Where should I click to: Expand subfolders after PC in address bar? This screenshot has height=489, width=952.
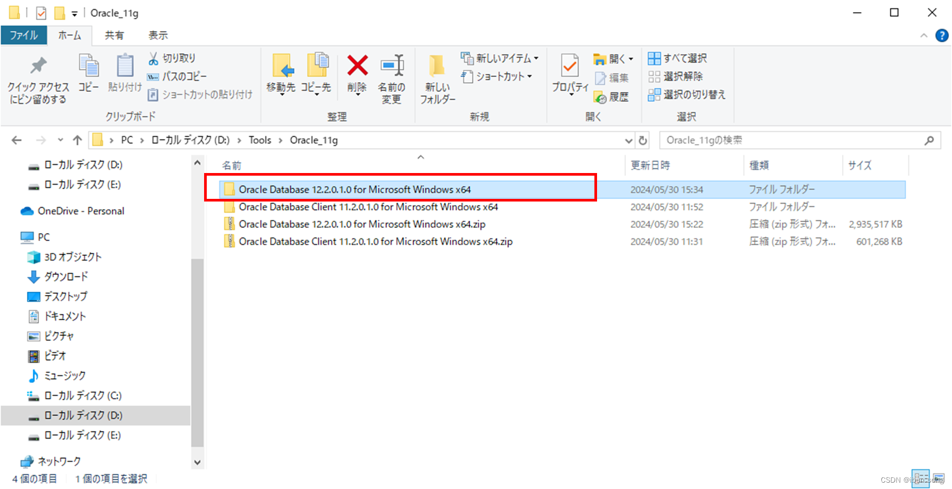click(142, 140)
